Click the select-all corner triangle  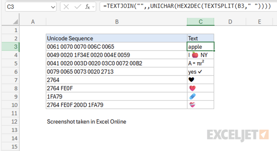(15, 22)
